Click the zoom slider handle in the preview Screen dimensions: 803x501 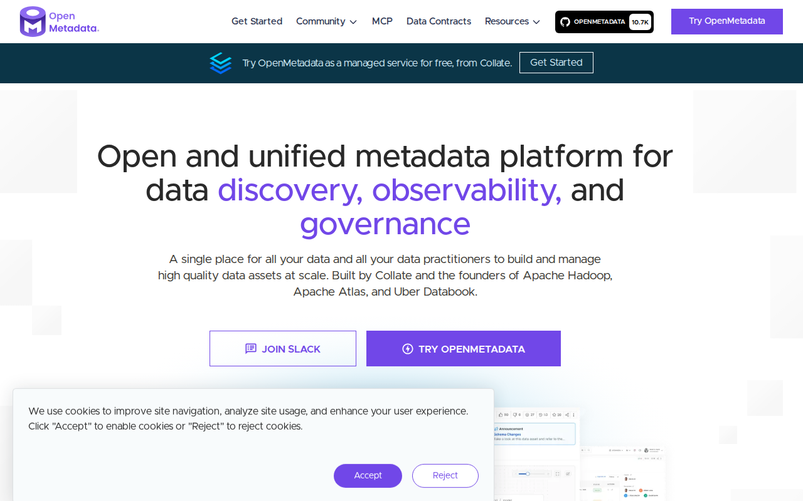528,474
